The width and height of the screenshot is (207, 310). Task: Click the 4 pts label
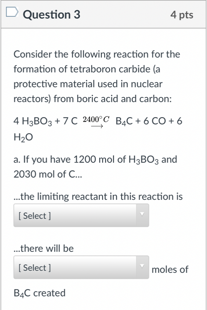(182, 15)
